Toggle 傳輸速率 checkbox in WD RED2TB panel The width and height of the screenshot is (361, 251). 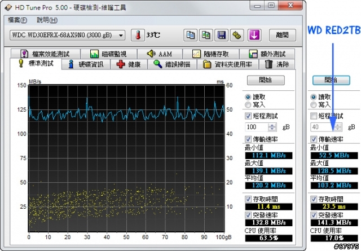[x=314, y=139]
